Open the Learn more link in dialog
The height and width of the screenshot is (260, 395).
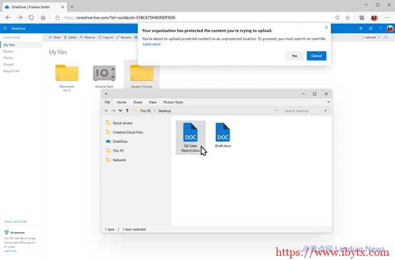[x=151, y=44]
